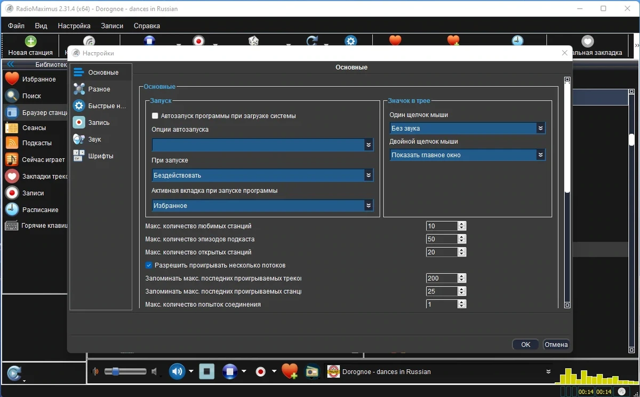Click the refresh icon at bottom-left corner
Viewport: 640px width, 397px height.
click(x=14, y=373)
